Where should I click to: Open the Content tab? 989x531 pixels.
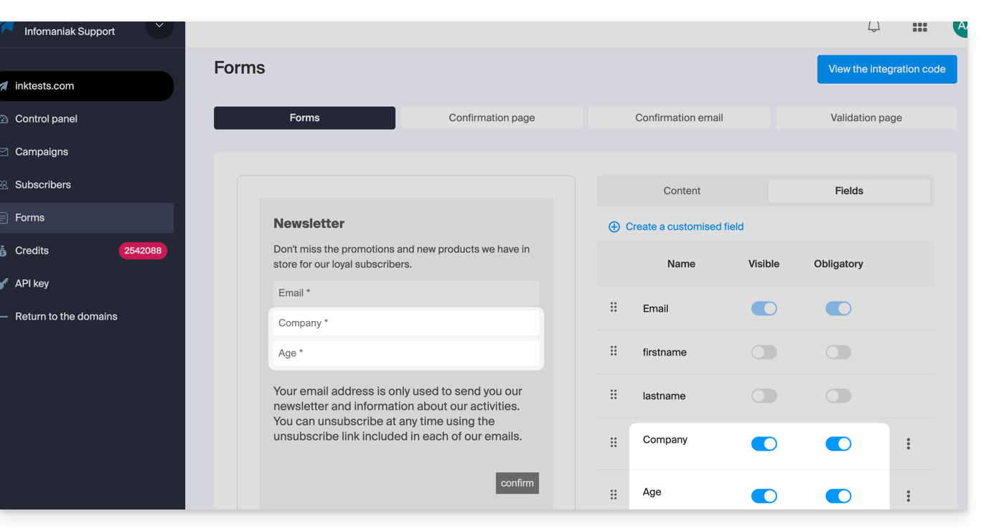682,191
